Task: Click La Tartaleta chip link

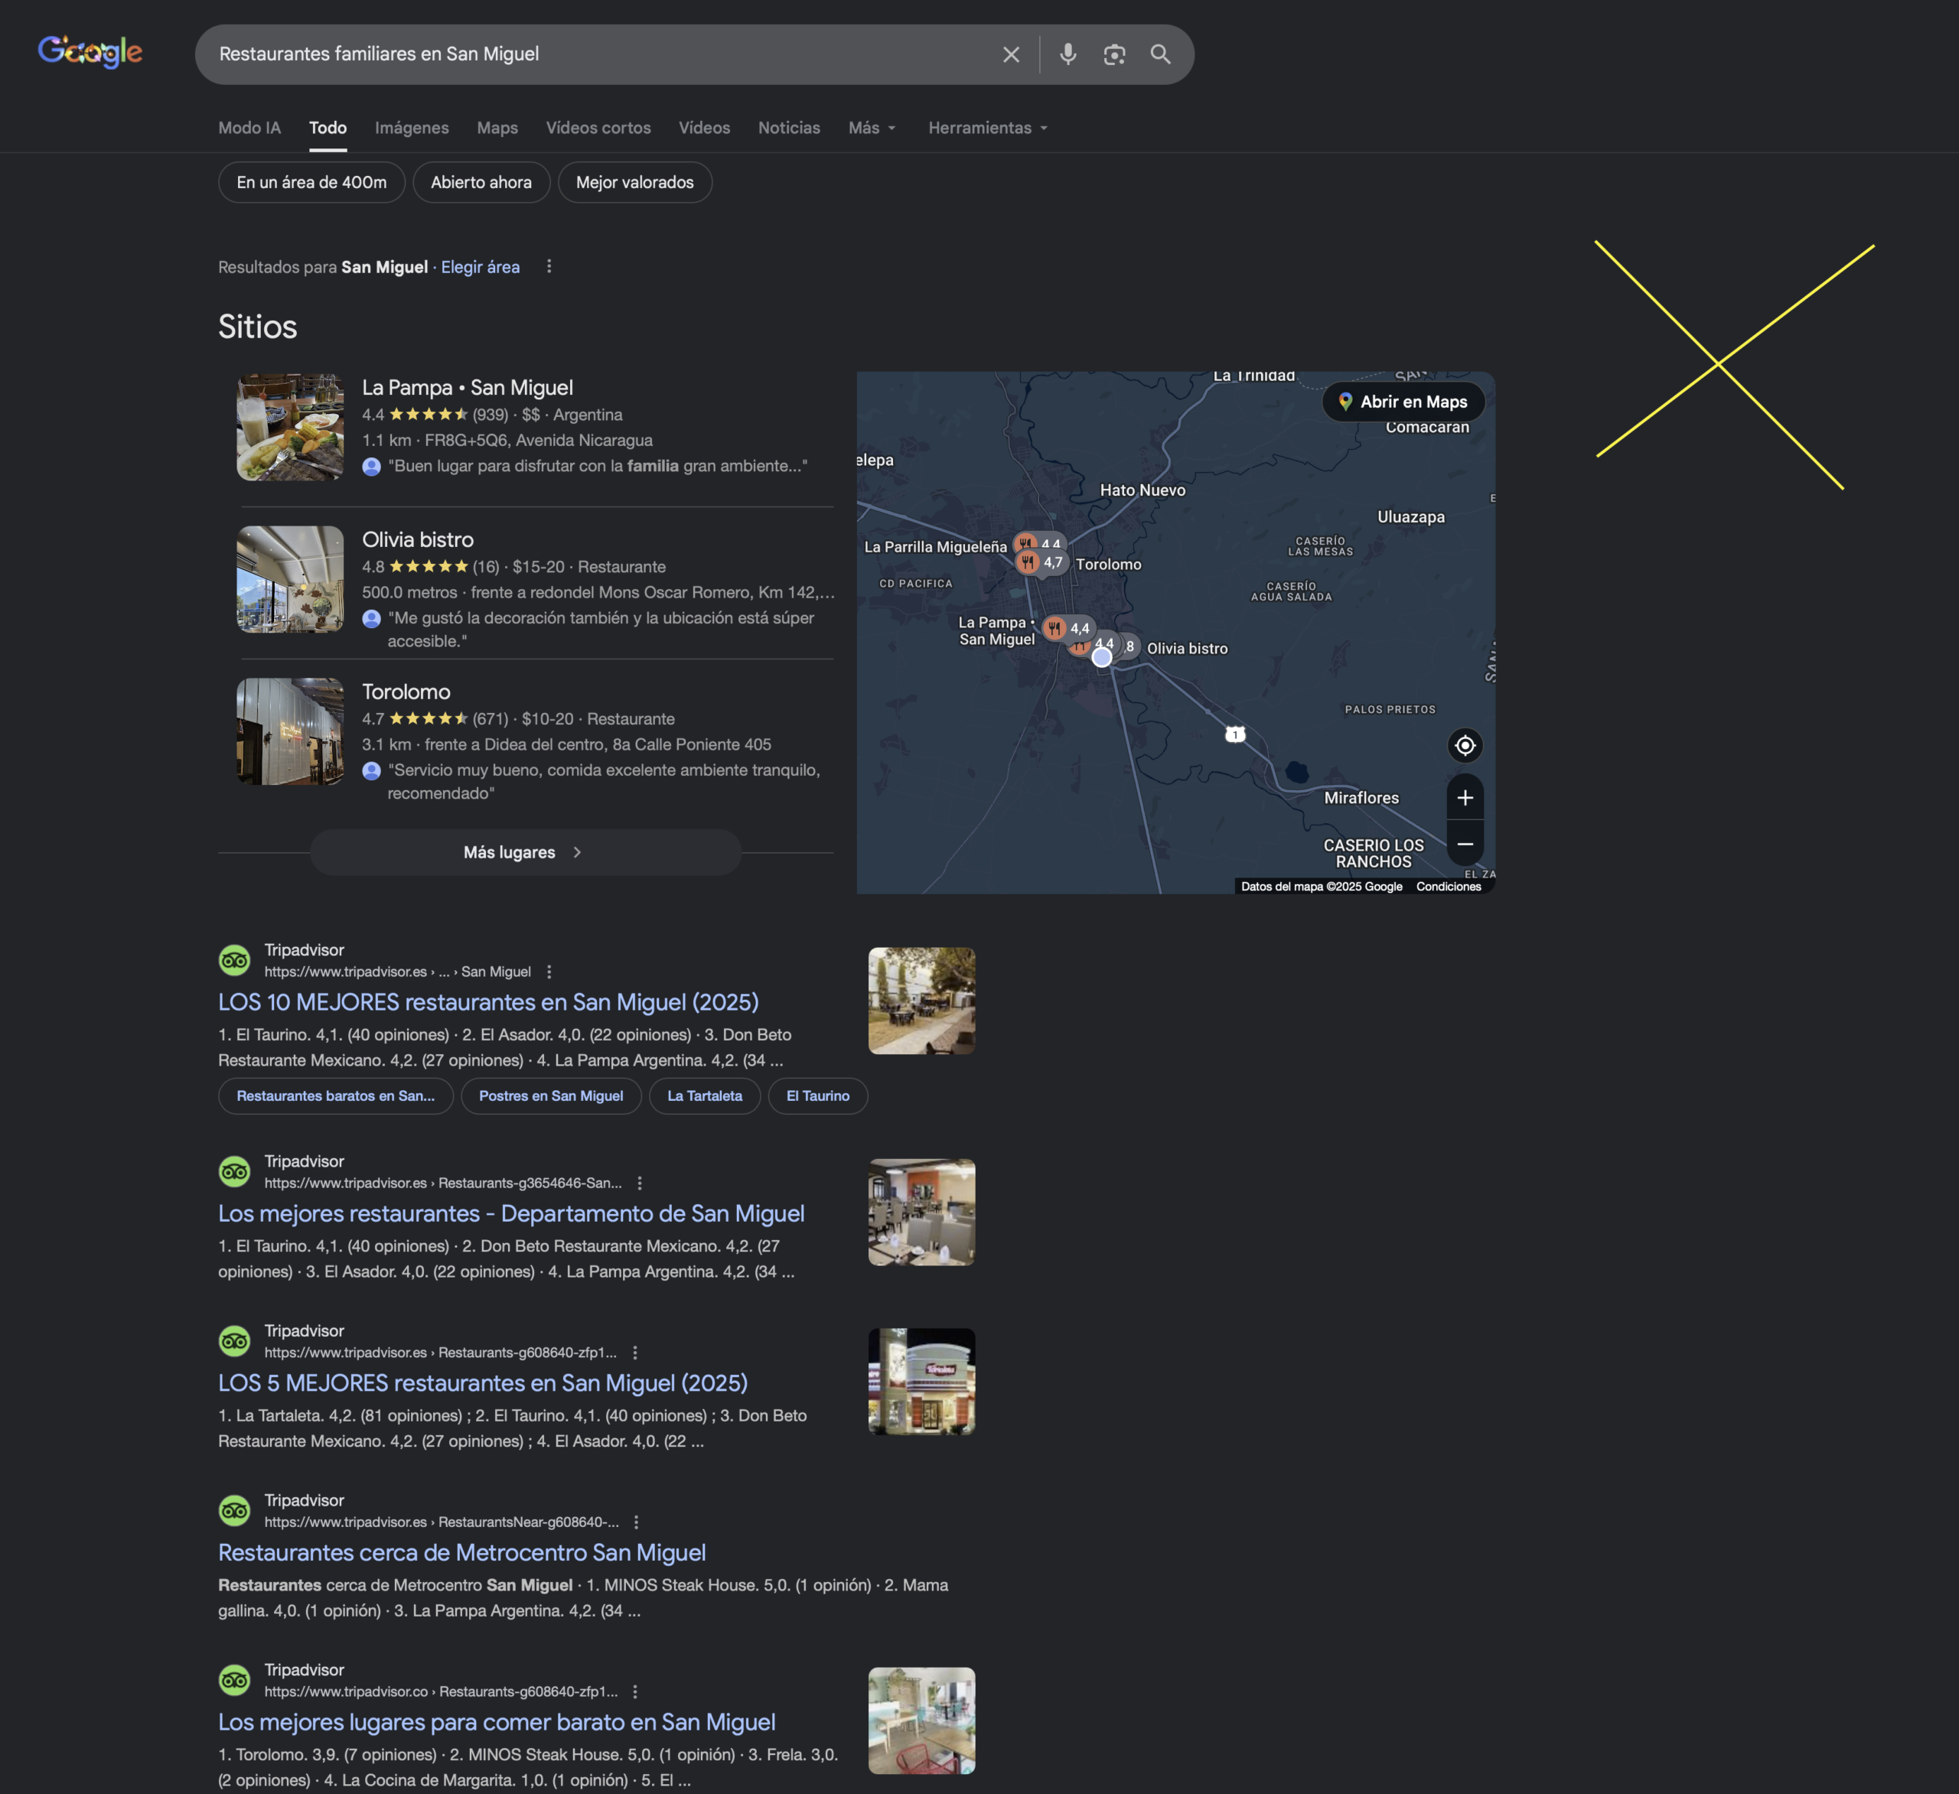Action: click(x=705, y=1096)
